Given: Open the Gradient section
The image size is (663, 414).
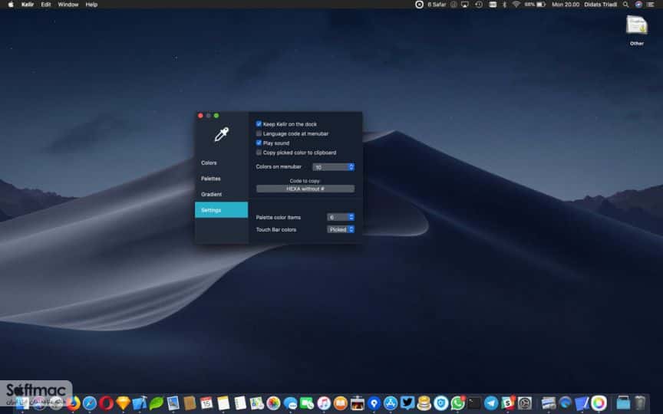Looking at the screenshot, I should 212,194.
